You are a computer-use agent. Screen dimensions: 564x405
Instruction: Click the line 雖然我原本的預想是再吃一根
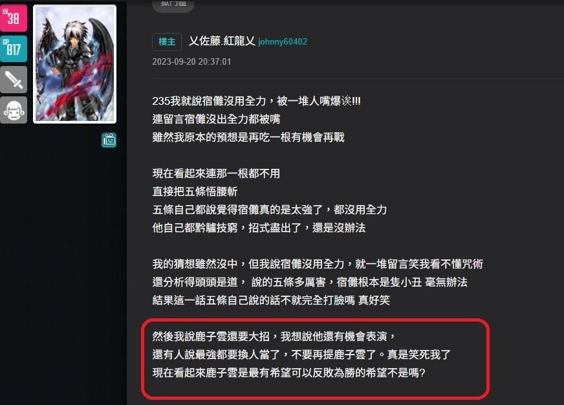click(248, 137)
